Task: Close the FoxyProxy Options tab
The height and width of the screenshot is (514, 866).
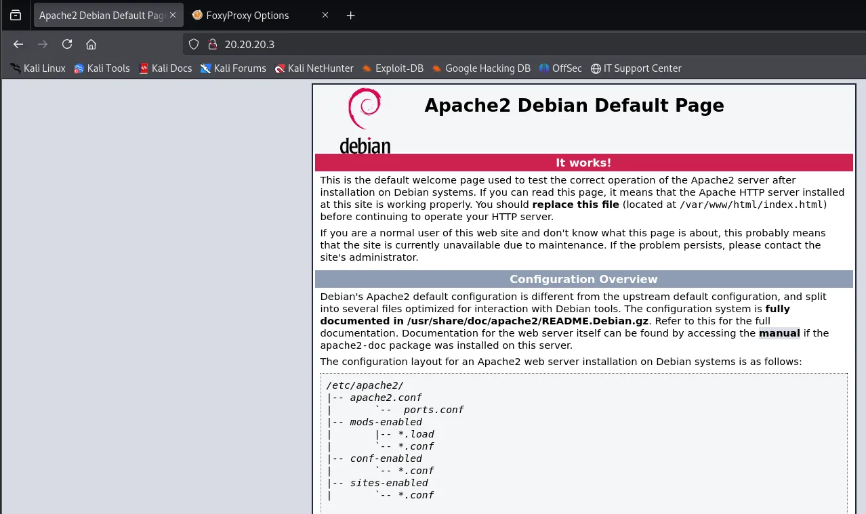Action: click(x=325, y=15)
